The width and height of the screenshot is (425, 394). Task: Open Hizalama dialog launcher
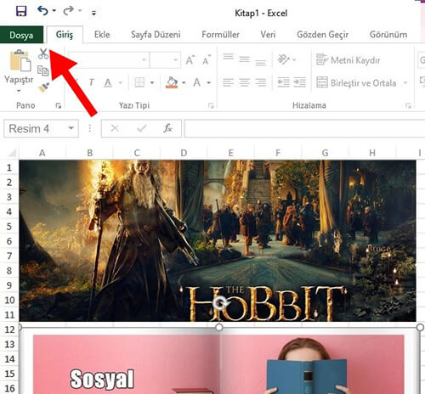pyautogui.click(x=408, y=106)
